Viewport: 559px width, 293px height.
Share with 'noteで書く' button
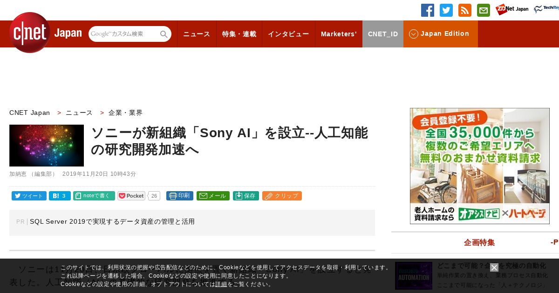(x=94, y=196)
